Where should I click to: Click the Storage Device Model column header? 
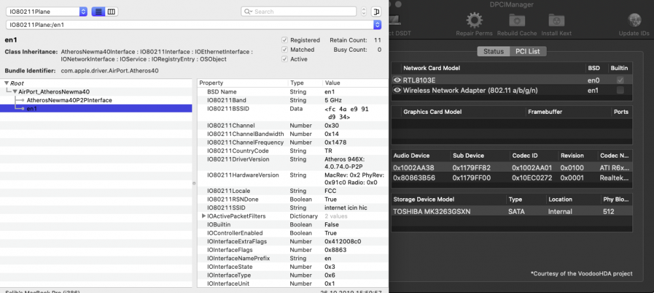pyautogui.click(x=449, y=199)
